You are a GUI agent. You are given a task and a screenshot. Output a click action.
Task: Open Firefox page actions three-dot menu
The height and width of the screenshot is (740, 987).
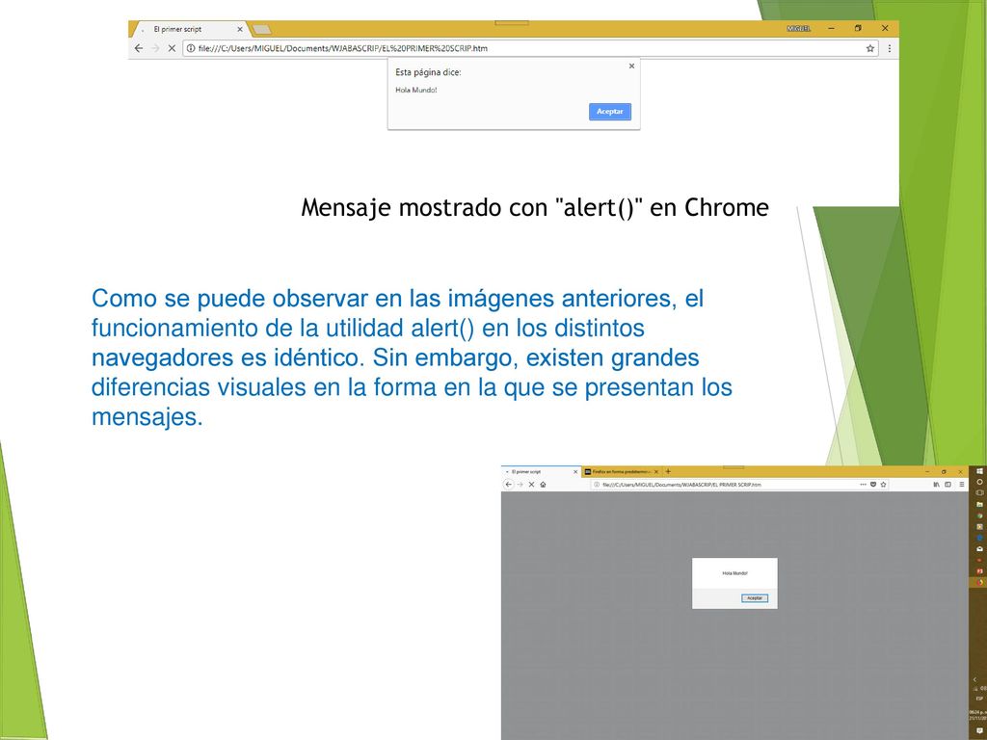tap(863, 485)
